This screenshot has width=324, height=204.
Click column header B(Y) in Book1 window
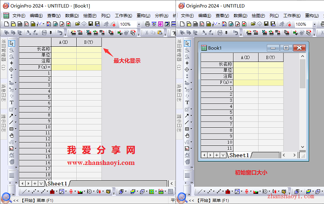click(271, 58)
